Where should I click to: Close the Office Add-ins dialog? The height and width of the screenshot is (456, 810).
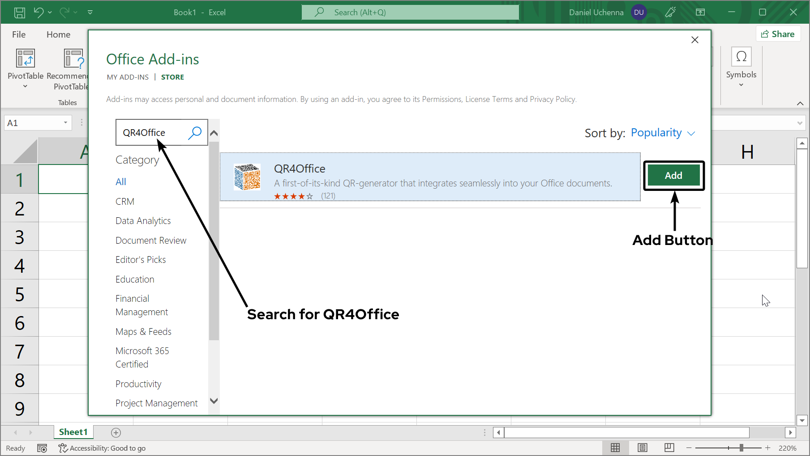point(694,40)
